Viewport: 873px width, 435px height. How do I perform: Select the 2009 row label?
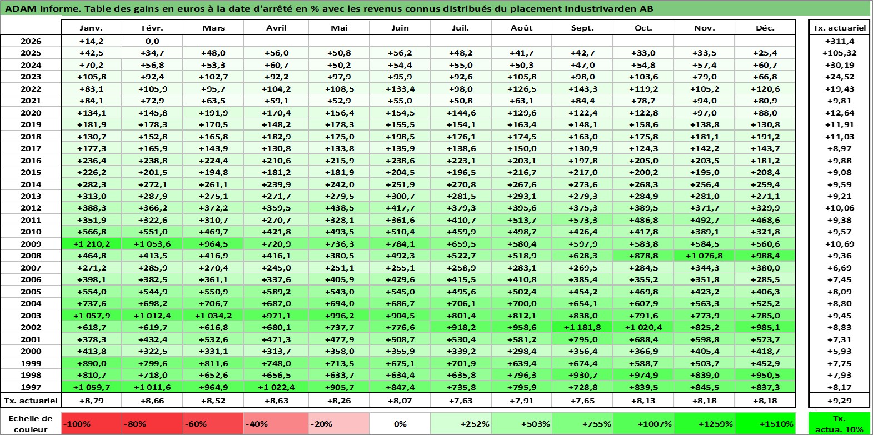tap(31, 244)
